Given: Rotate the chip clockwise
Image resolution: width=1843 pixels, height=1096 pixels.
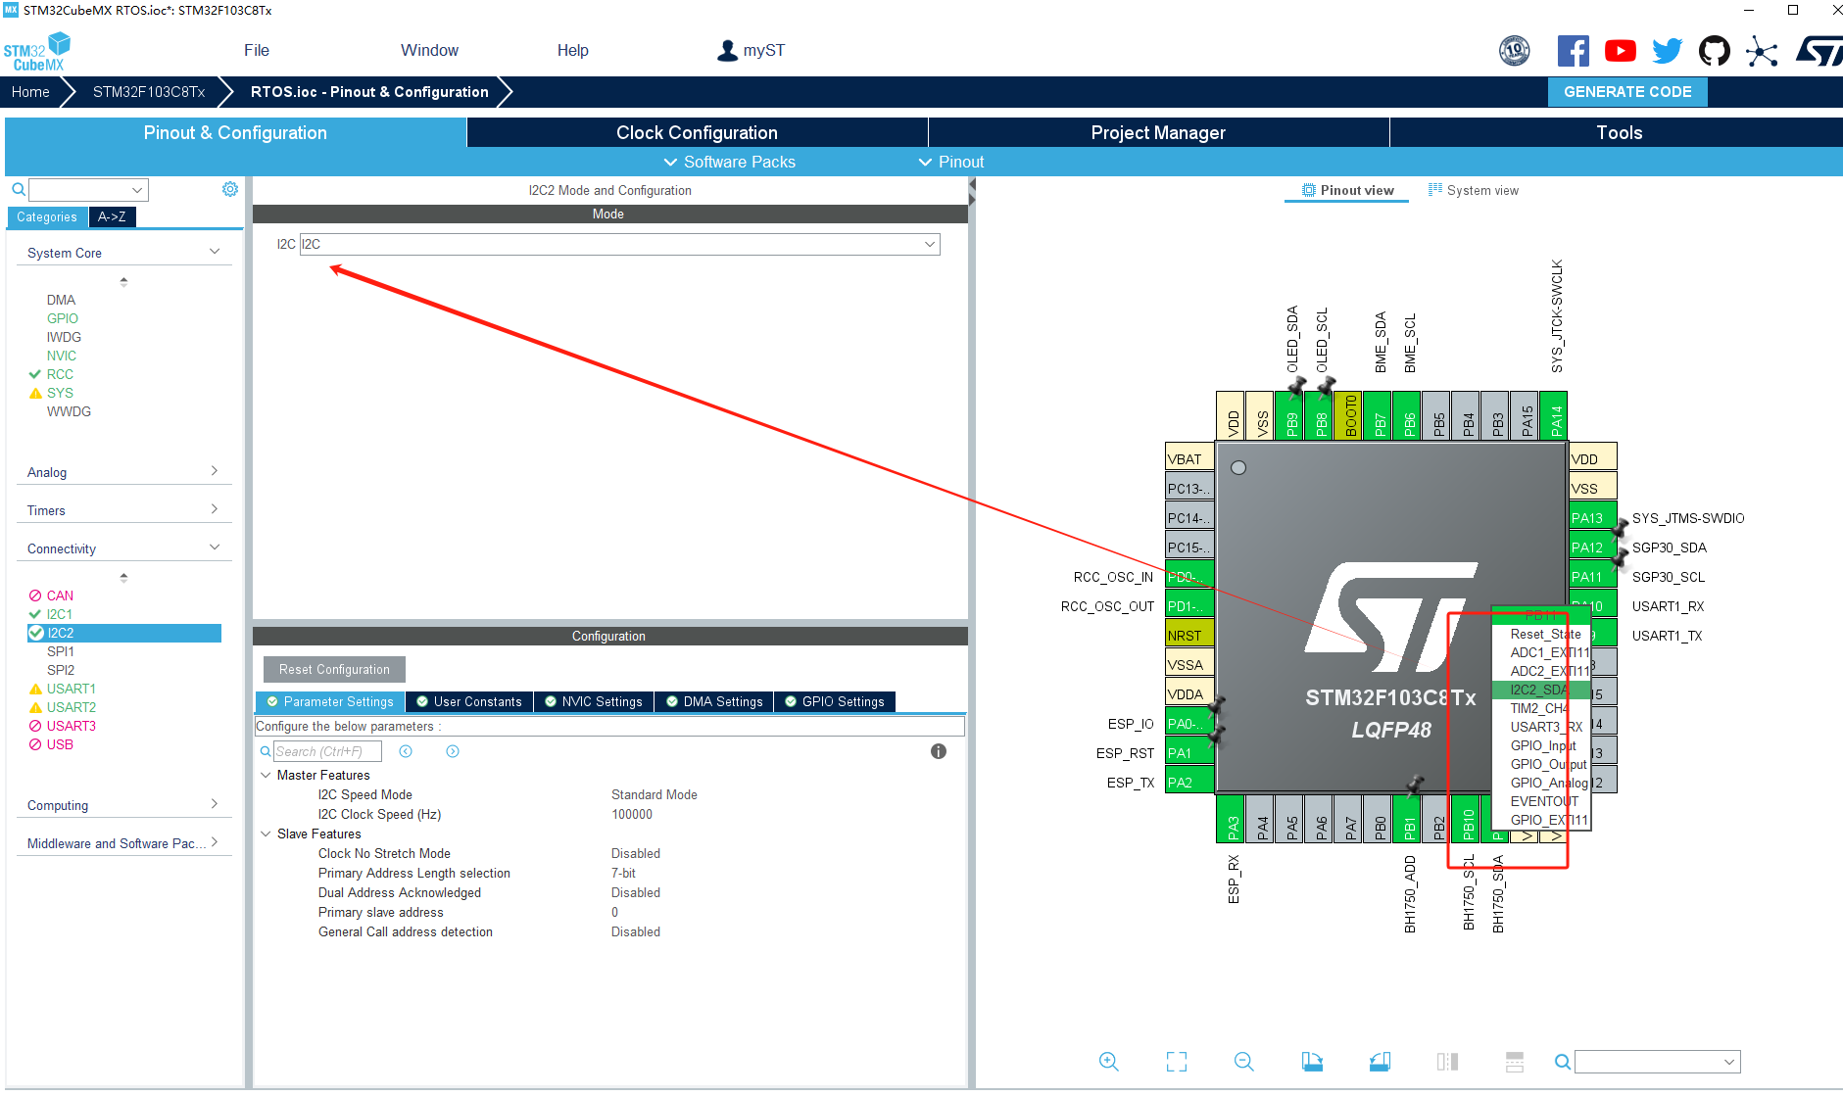Looking at the screenshot, I should (1313, 1061).
